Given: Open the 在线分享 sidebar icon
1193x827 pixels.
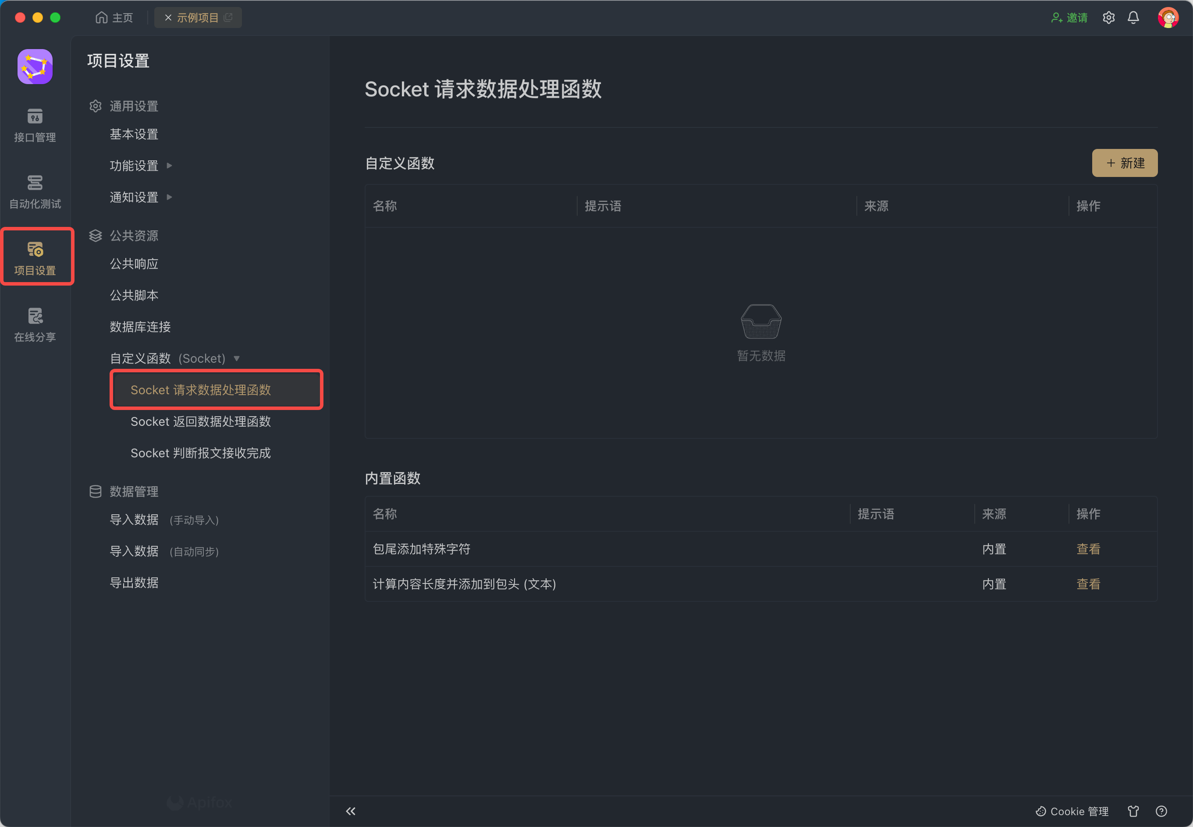Looking at the screenshot, I should (35, 325).
